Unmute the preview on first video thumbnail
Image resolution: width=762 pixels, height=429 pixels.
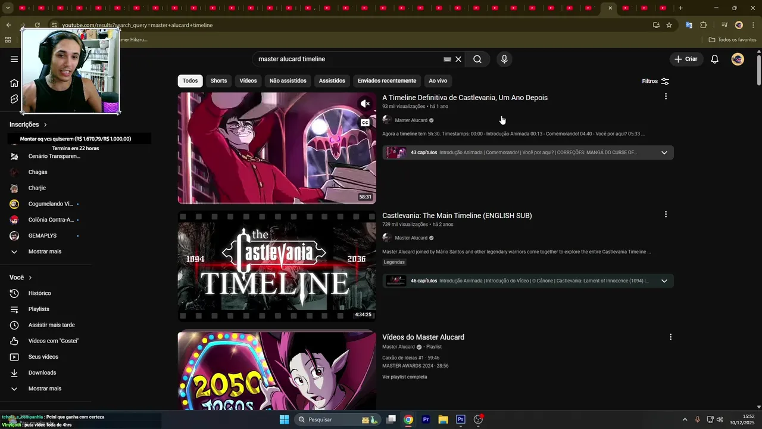pyautogui.click(x=365, y=104)
